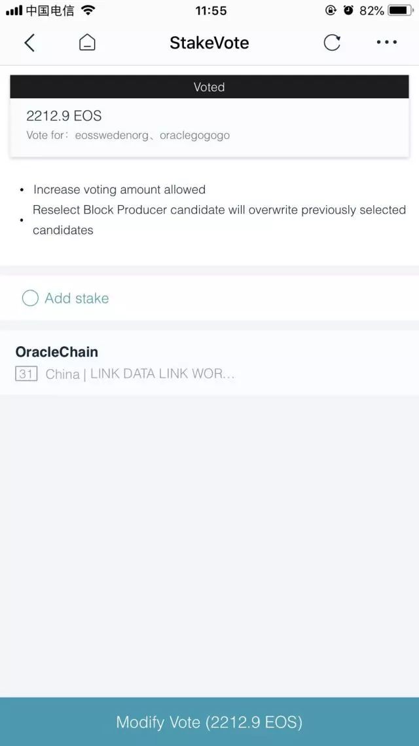
Task: Tap the rotation lock status icon
Action: click(x=331, y=10)
